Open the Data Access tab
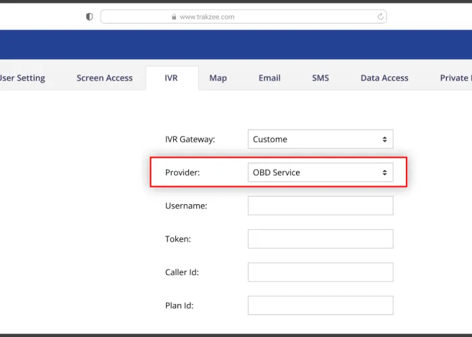472x337 pixels. click(x=384, y=78)
